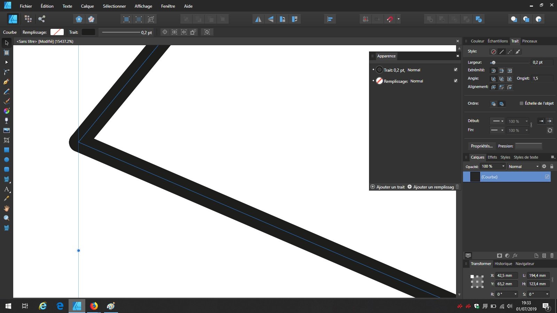557x313 pixels.
Task: Select the Pen tool
Action: 6,81
